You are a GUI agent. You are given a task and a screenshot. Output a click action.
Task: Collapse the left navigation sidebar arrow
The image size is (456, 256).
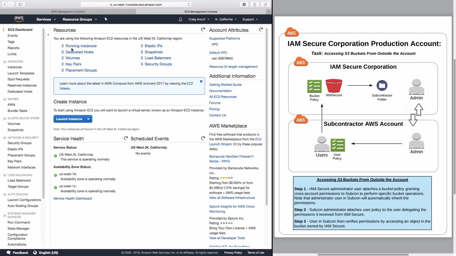(48, 35)
